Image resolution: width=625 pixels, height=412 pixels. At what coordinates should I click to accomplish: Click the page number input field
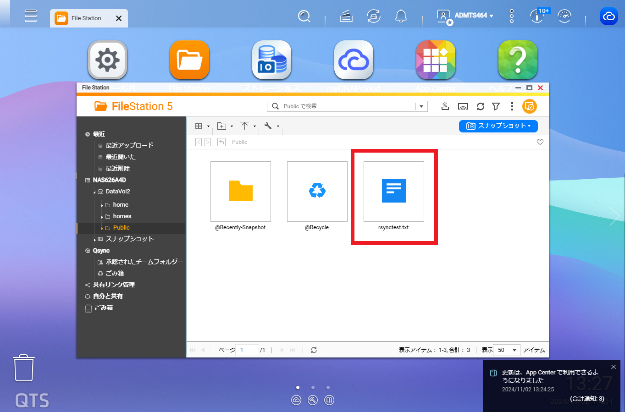click(x=247, y=350)
